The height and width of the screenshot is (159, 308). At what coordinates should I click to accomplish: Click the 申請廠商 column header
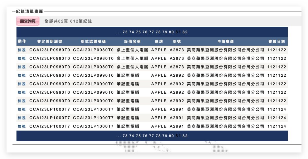(226, 42)
